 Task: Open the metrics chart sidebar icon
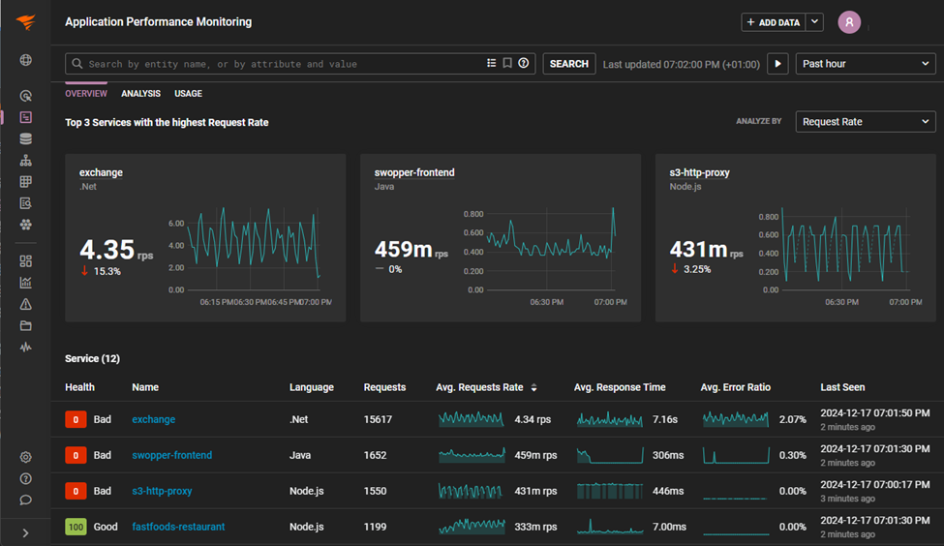25,283
